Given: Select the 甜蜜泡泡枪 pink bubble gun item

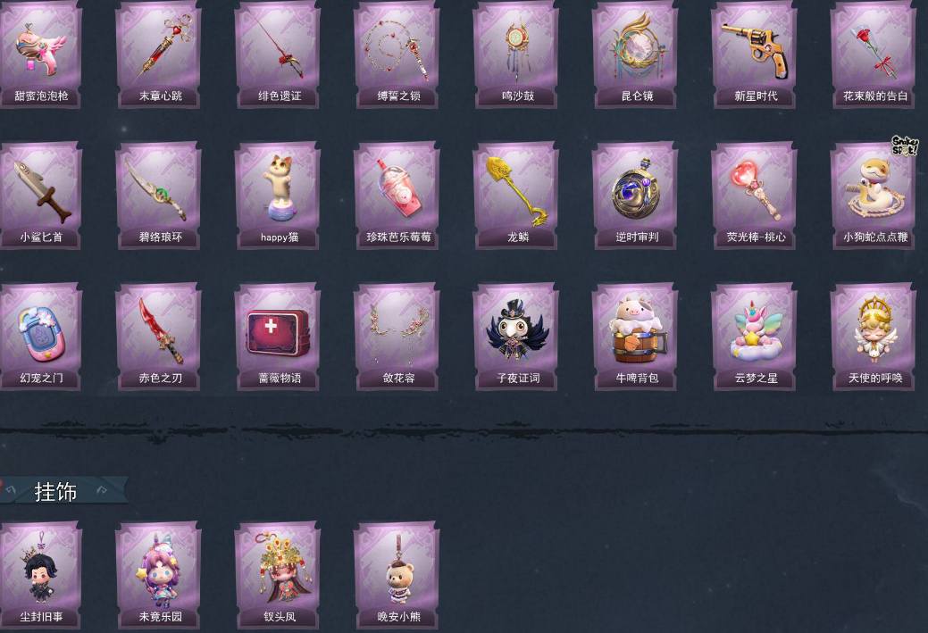Looking at the screenshot, I should [x=40, y=54].
